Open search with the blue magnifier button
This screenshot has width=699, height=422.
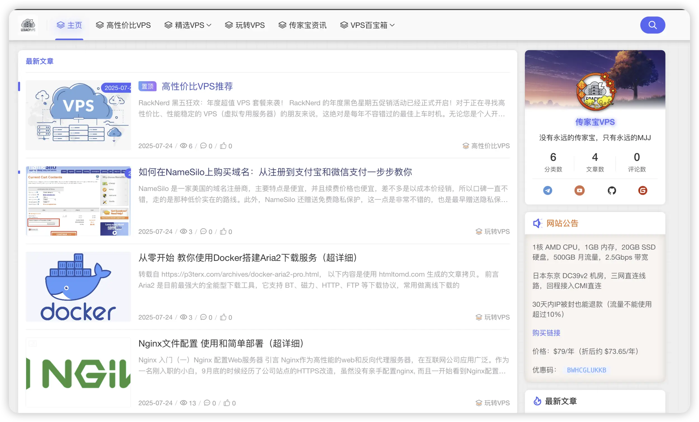pos(652,25)
